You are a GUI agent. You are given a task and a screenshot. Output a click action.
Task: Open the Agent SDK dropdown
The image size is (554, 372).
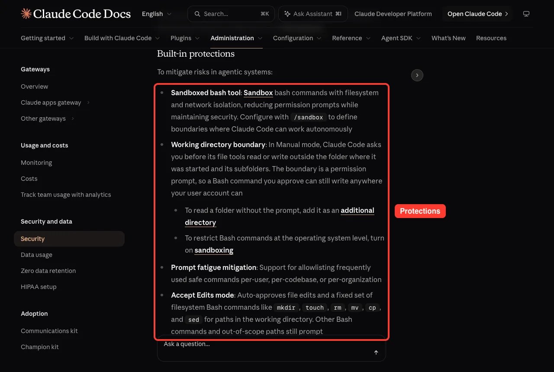tap(401, 38)
